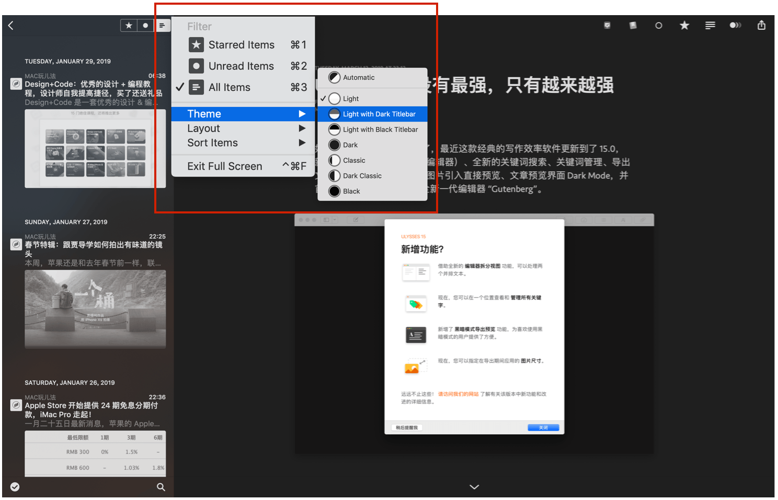Image resolution: width=778 pixels, height=500 pixels.
Task: Click the dark mode preview feature icon
Action: click(x=416, y=335)
